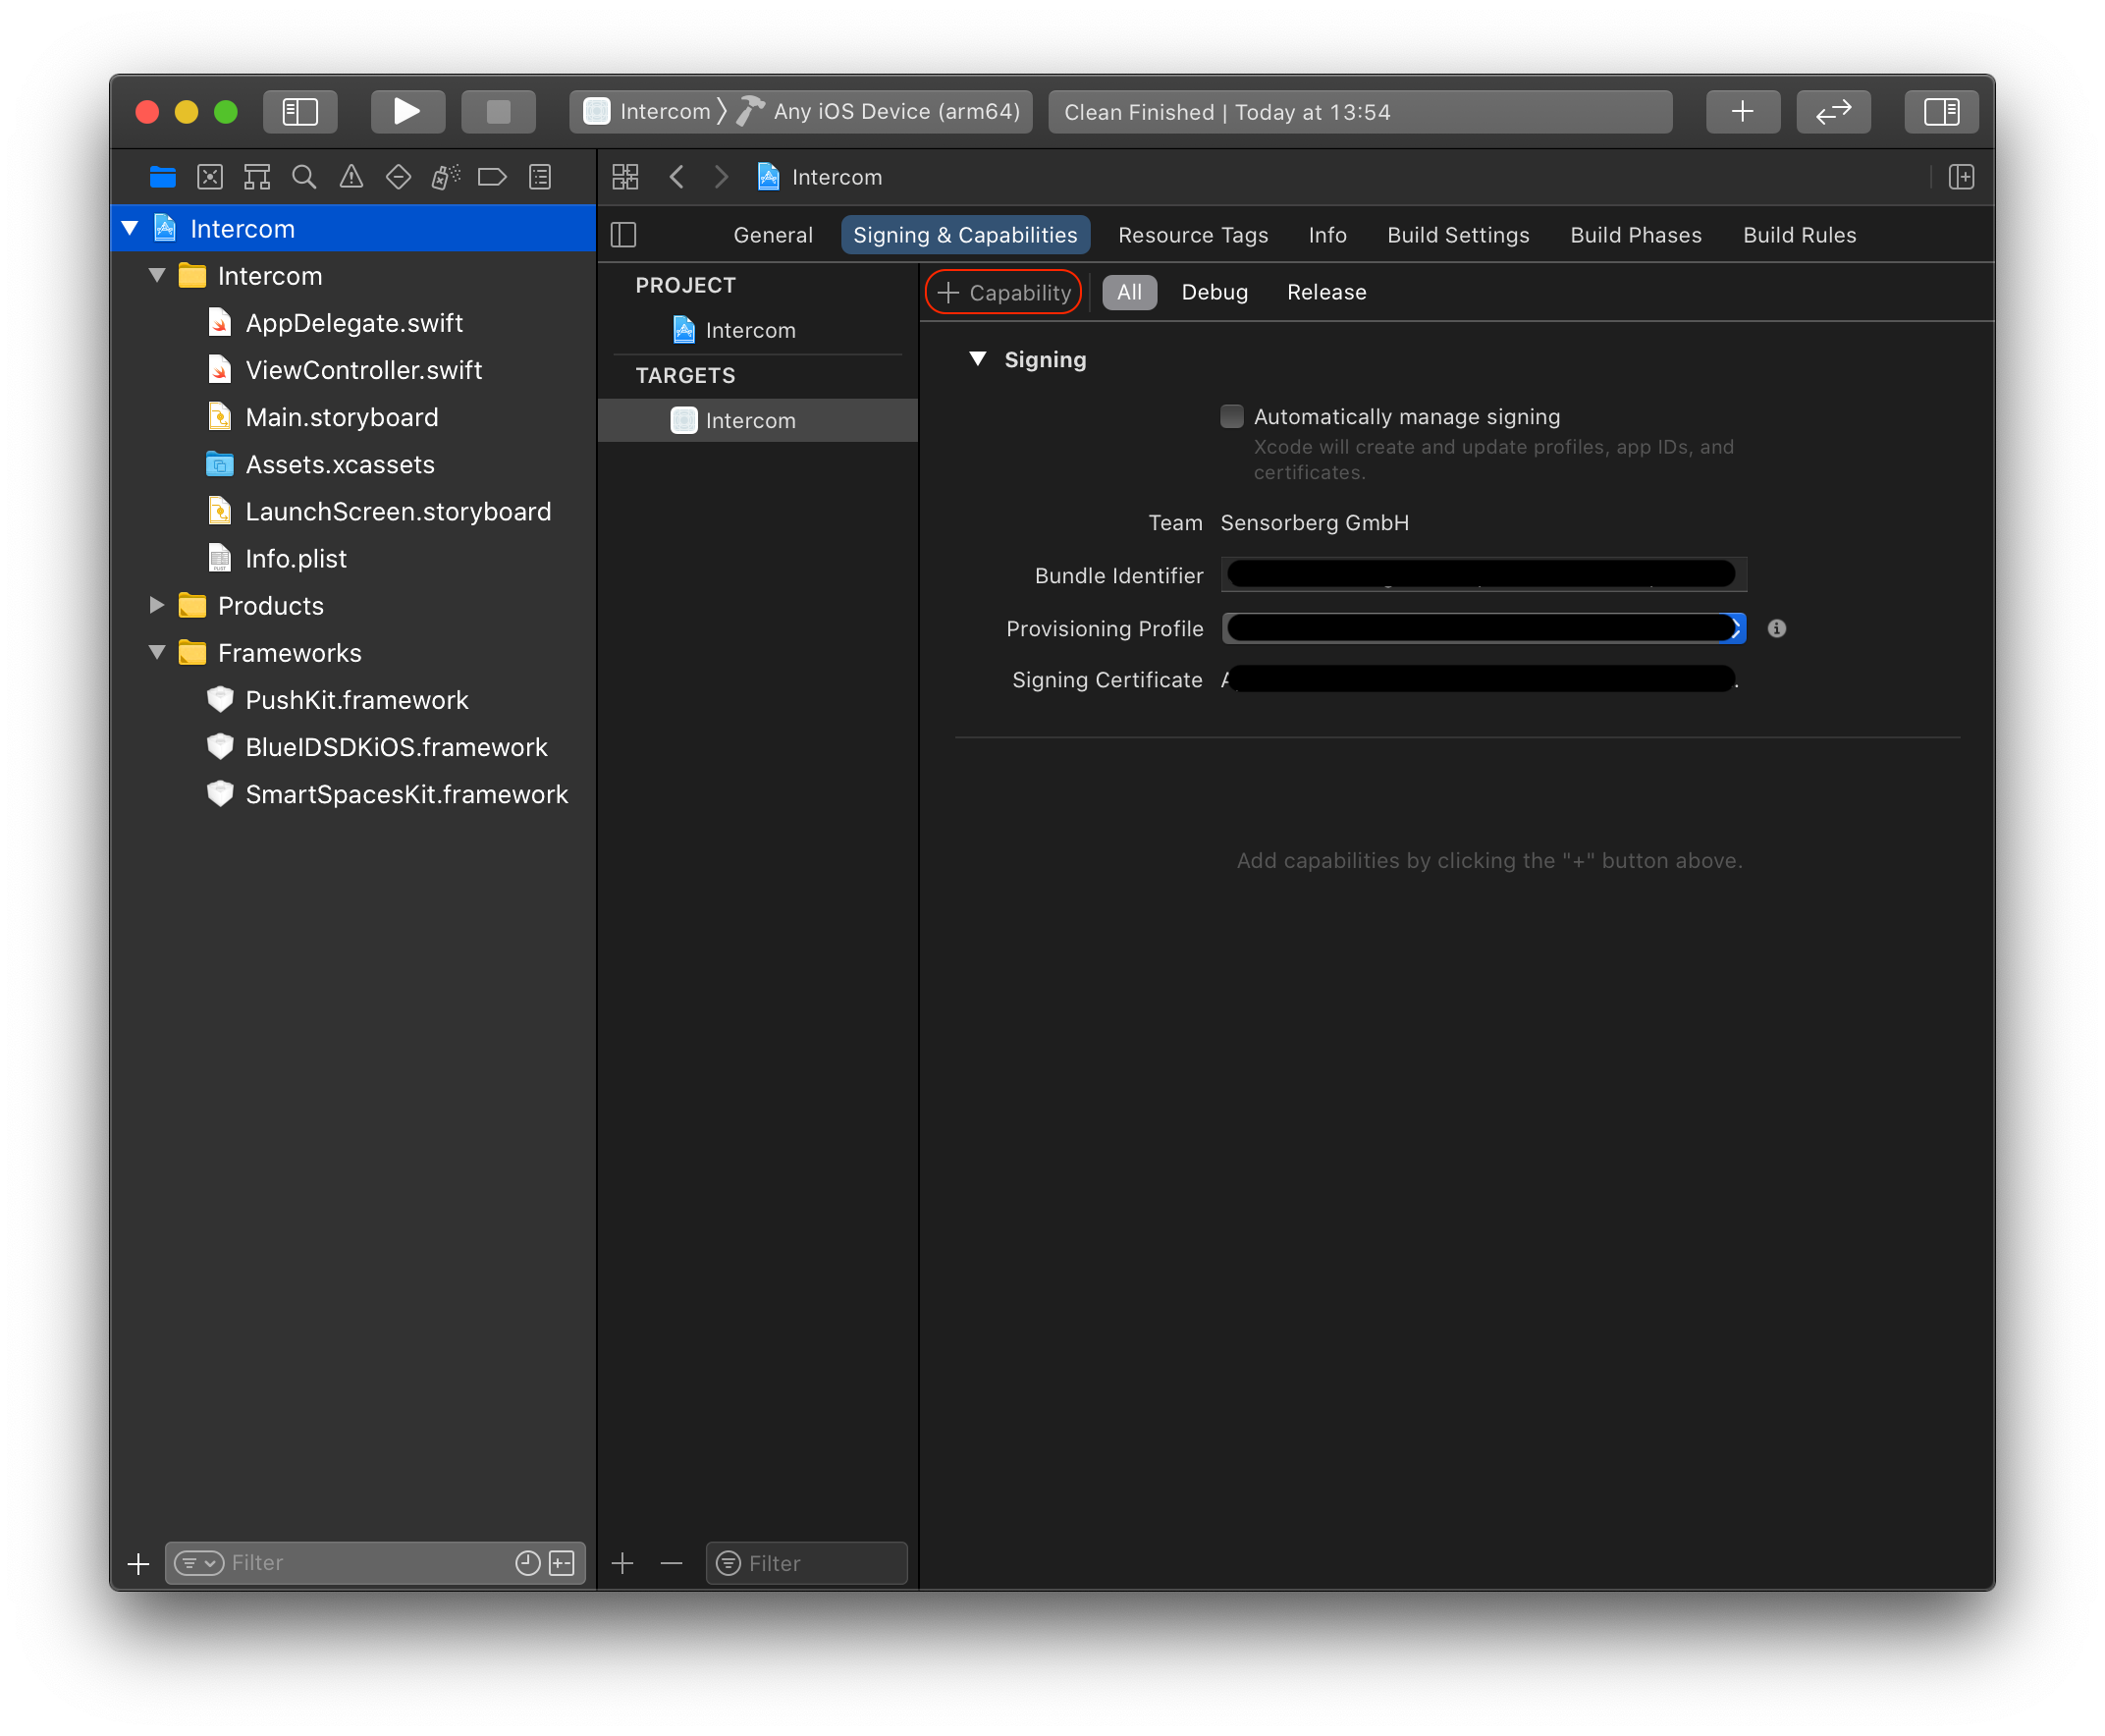Screen dimensions: 2105x1736
Task: Open the Symbol navigator
Action: pyautogui.click(x=257, y=177)
